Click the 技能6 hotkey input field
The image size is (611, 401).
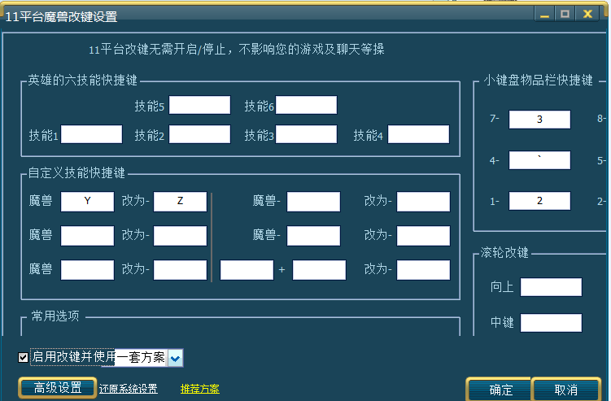pyautogui.click(x=306, y=105)
